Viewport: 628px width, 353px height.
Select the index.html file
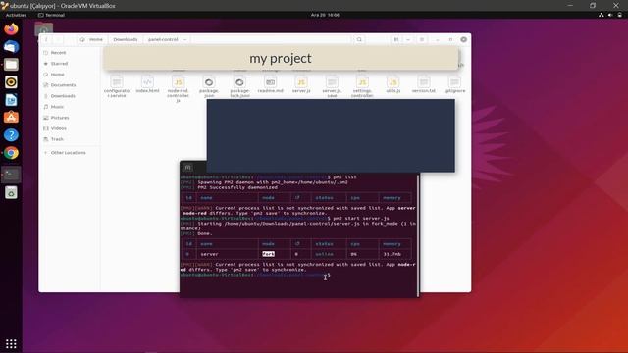click(147, 84)
